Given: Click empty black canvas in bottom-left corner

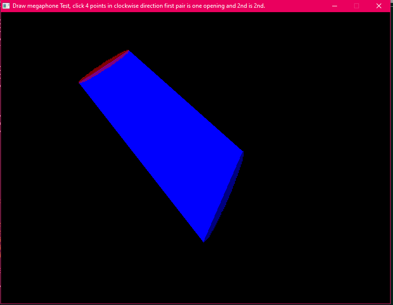Looking at the screenshot, I should (29, 282).
